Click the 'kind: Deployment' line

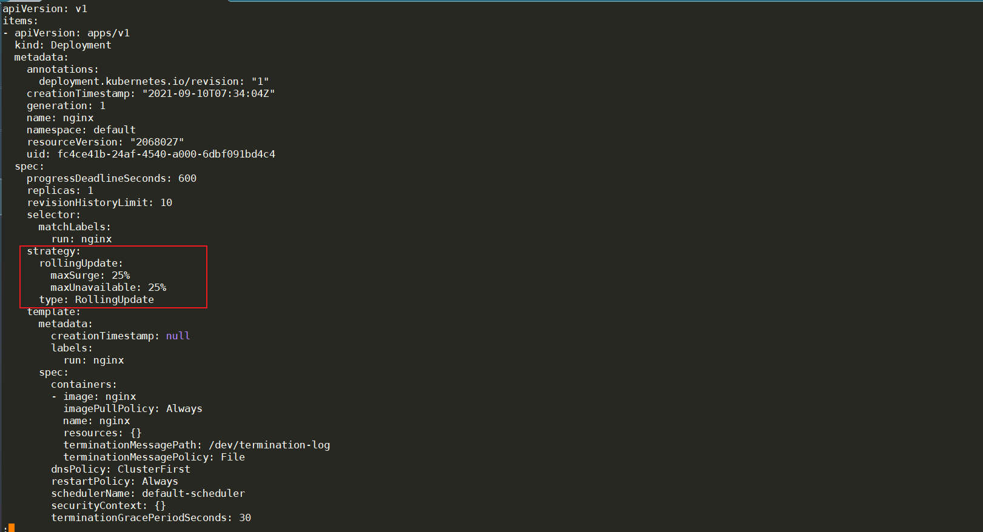tap(63, 45)
